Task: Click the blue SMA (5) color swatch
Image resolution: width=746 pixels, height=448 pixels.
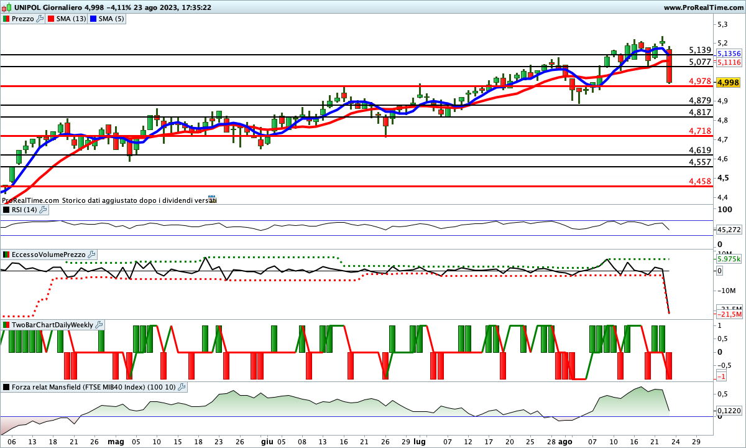Action: tap(94, 19)
